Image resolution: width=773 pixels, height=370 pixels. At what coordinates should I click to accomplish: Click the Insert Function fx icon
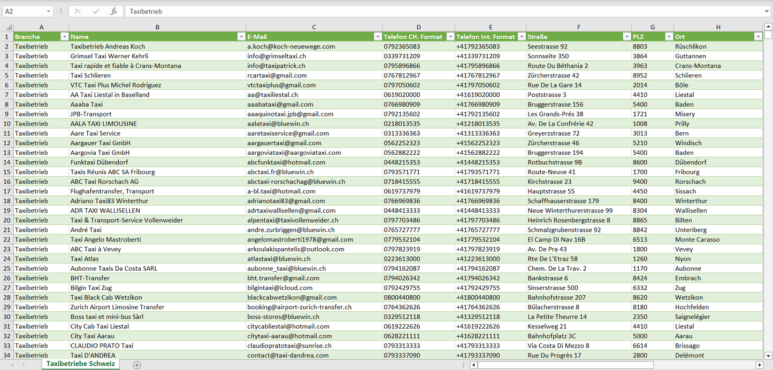pos(113,11)
